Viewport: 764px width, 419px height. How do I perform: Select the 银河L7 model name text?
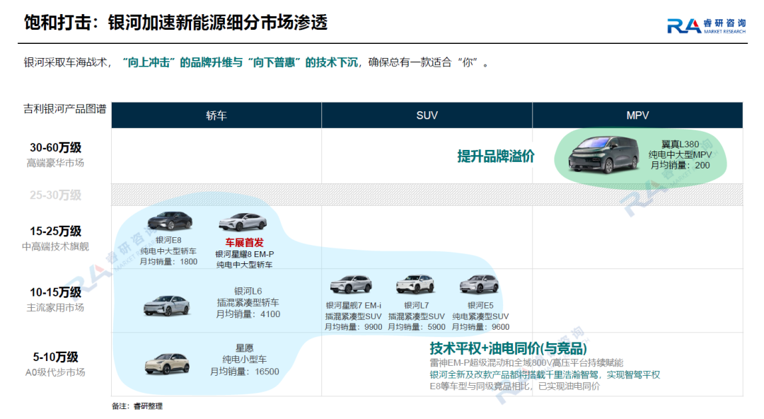coord(417,305)
